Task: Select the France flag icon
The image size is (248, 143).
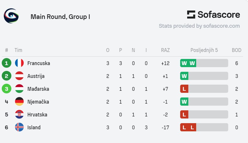Action: pos(19,63)
